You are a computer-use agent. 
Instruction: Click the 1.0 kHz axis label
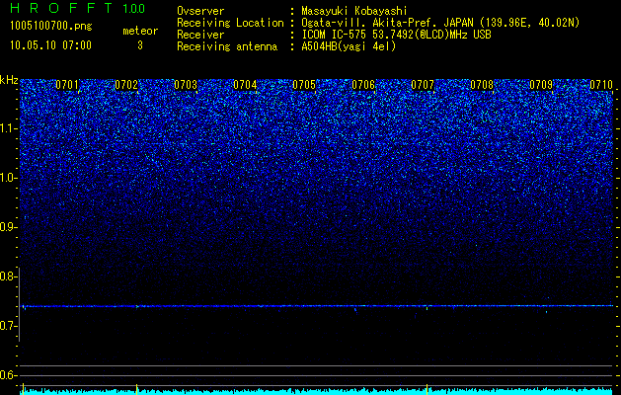9,178
